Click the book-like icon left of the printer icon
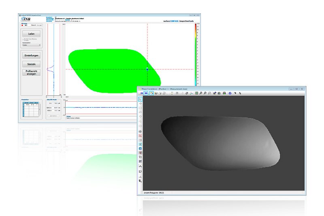This screenshot has height=216, width=324. click(x=219, y=93)
